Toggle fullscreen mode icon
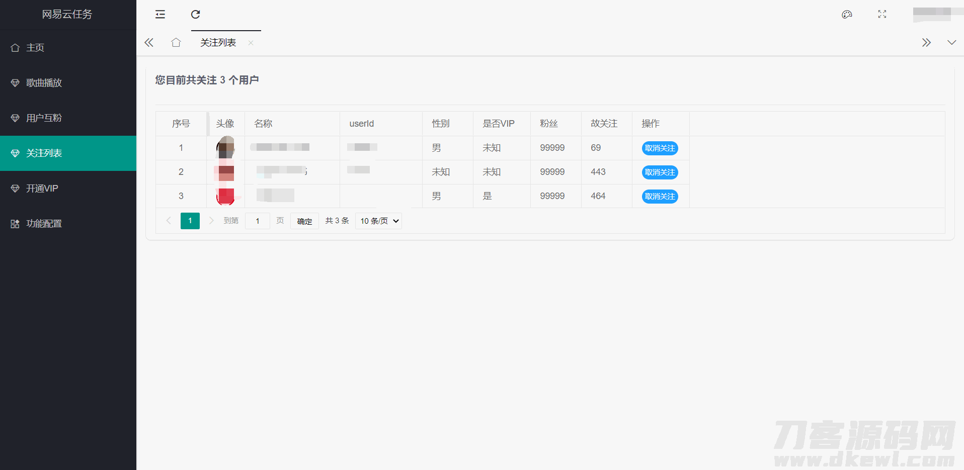 tap(882, 15)
